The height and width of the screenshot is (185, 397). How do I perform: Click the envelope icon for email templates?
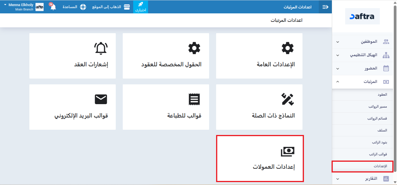101,99
